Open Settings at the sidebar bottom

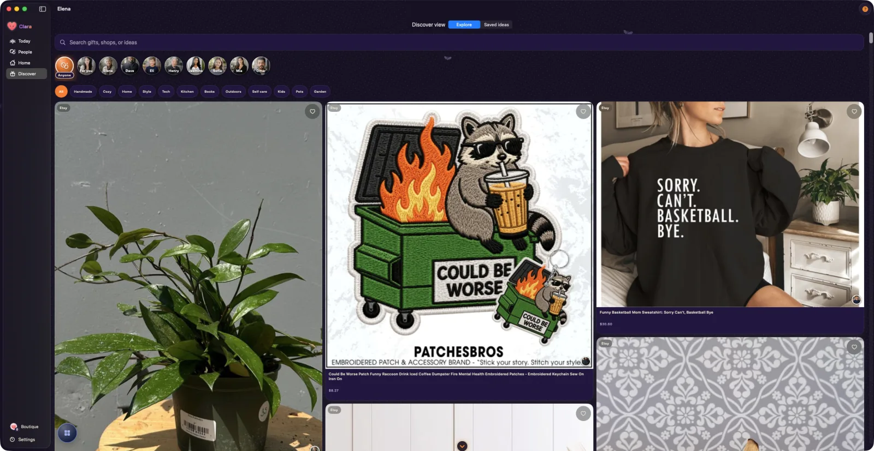pyautogui.click(x=25, y=440)
